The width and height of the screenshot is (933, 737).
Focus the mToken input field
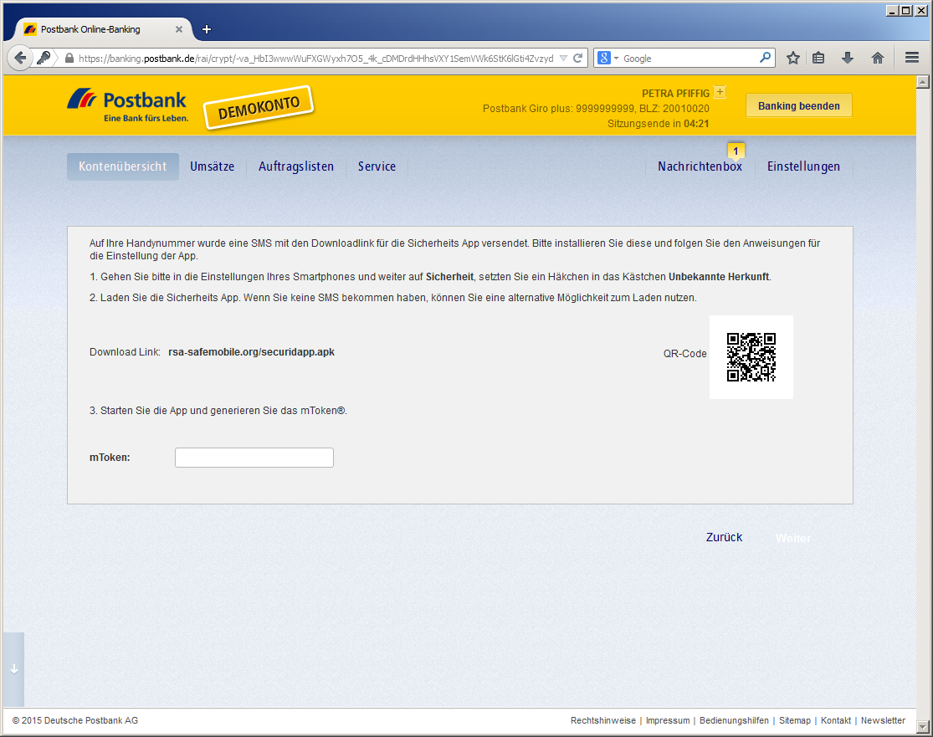point(254,458)
